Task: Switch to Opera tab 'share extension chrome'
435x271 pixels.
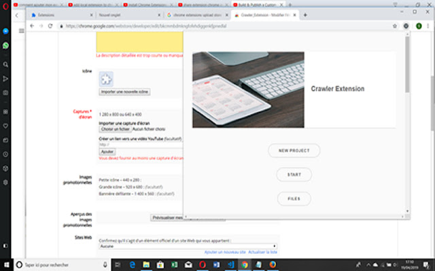Action: click(203, 5)
